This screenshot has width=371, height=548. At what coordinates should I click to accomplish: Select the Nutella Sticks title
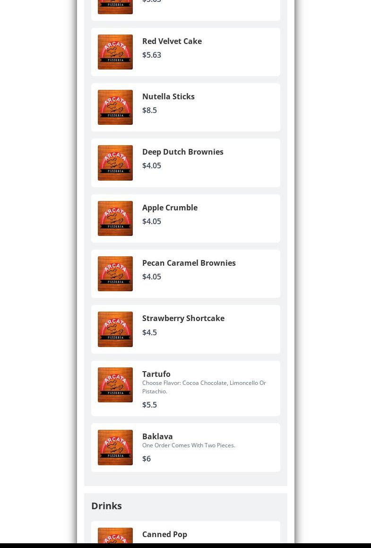[168, 96]
